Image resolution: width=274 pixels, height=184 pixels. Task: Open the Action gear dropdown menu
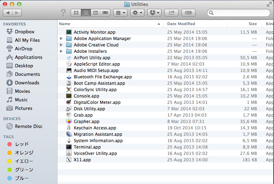coord(137,13)
